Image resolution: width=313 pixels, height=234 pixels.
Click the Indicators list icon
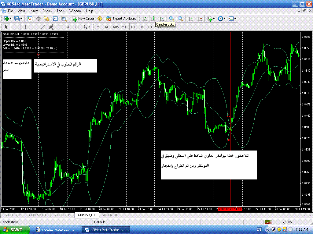pos(210,19)
